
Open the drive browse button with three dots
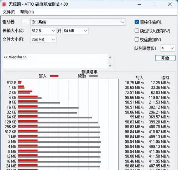click(25, 22)
